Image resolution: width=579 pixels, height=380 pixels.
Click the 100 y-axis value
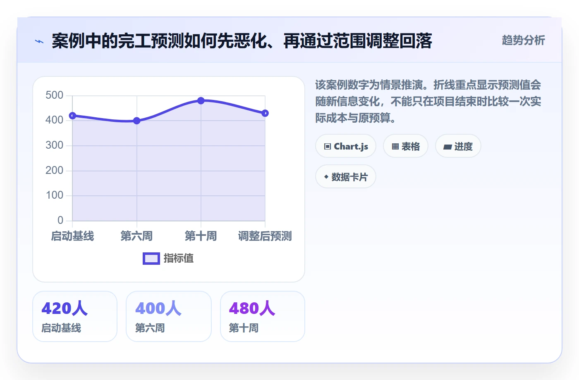pyautogui.click(x=54, y=195)
